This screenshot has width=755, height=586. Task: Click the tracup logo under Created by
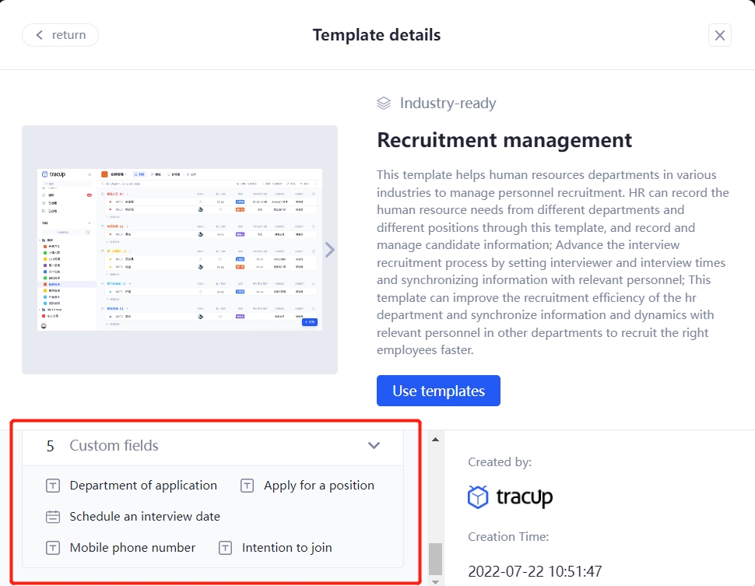510,496
